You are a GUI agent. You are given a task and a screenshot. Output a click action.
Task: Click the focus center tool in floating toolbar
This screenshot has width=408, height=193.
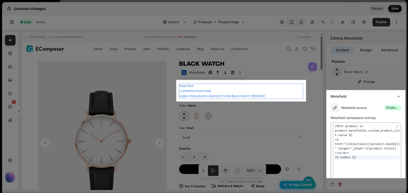[237, 171]
